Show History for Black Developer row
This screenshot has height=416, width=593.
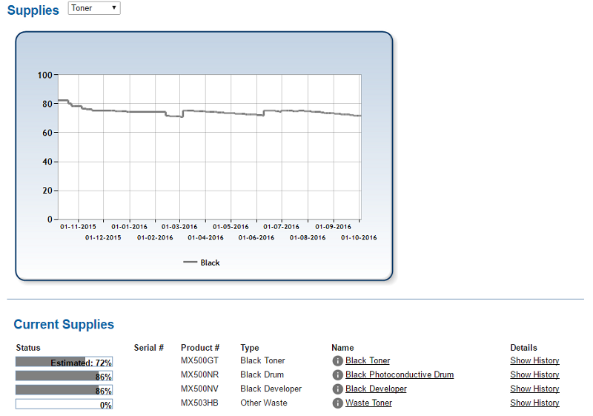coord(534,389)
